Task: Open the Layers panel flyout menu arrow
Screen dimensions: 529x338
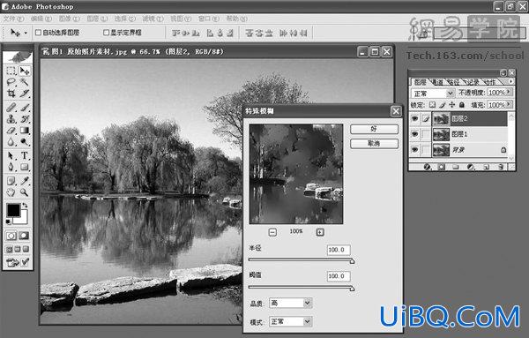Action: click(x=510, y=81)
